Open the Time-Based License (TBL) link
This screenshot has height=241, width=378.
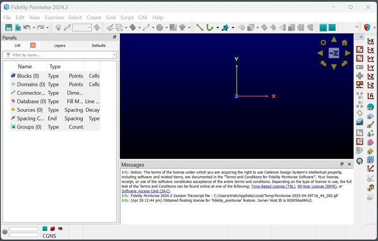[273, 186]
